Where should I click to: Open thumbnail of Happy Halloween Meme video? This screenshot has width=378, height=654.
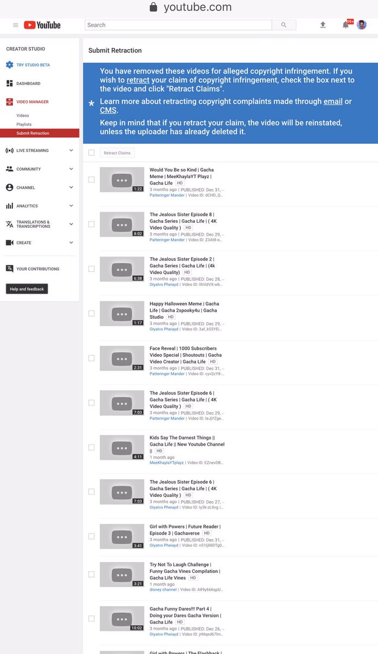(122, 313)
